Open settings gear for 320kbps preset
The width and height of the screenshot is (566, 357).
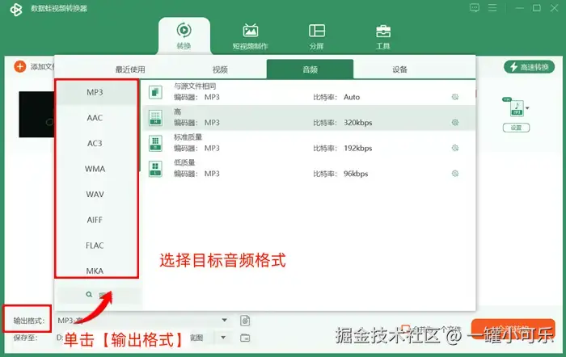pos(454,123)
